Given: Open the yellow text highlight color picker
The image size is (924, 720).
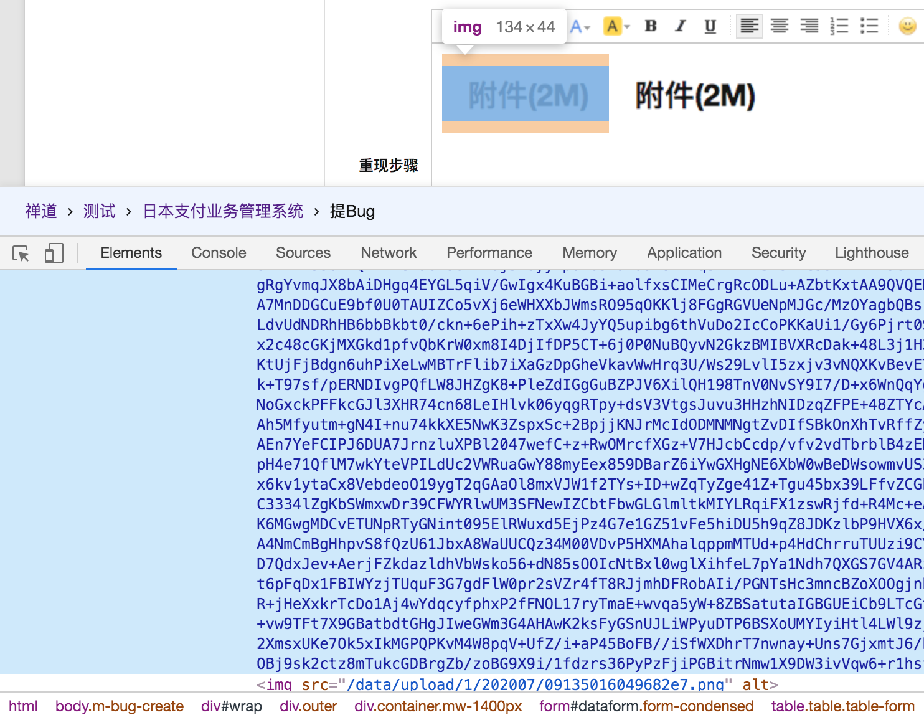Looking at the screenshot, I should [616, 26].
